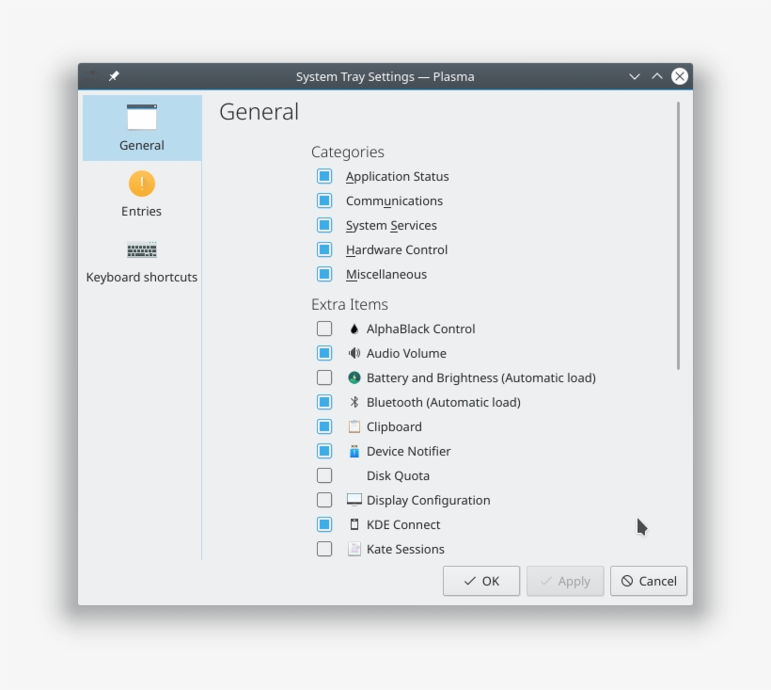
Task: Uncheck the Bluetooth (Automatic load) checkbox
Action: click(324, 402)
